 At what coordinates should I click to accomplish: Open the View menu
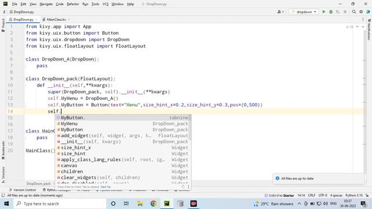[x=33, y=4]
